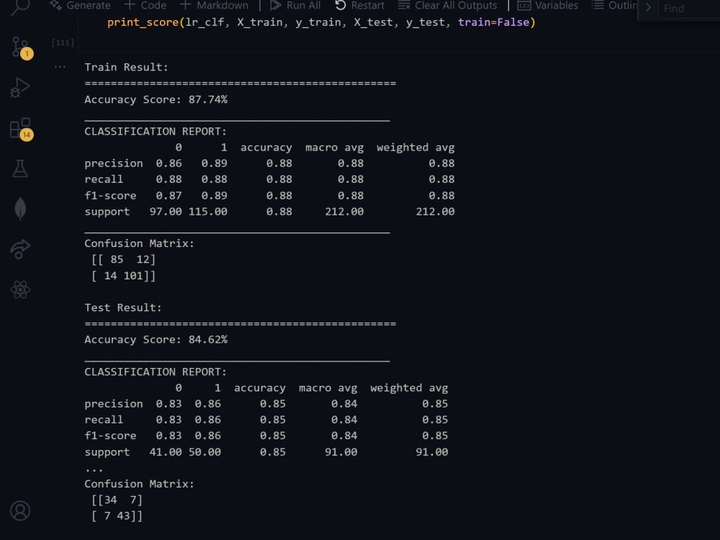Screen dimensions: 720x540
Task: Open the Accounts menu
Action: 19,510
